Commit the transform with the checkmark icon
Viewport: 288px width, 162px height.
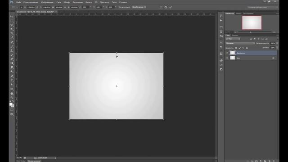pos(171,7)
